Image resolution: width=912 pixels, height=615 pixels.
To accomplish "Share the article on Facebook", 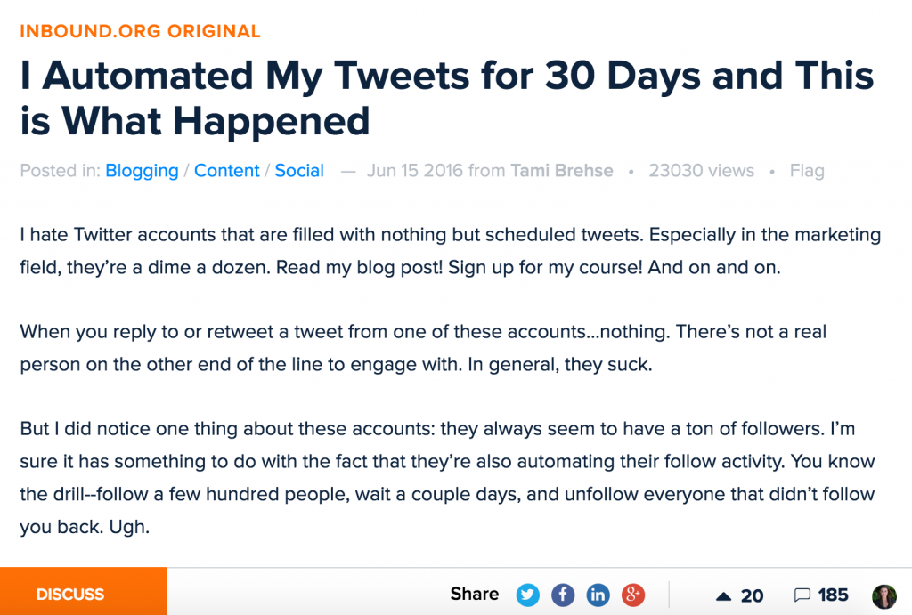I will pos(563,595).
